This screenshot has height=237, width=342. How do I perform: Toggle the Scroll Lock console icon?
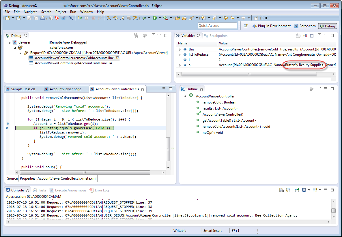[x=288, y=190]
